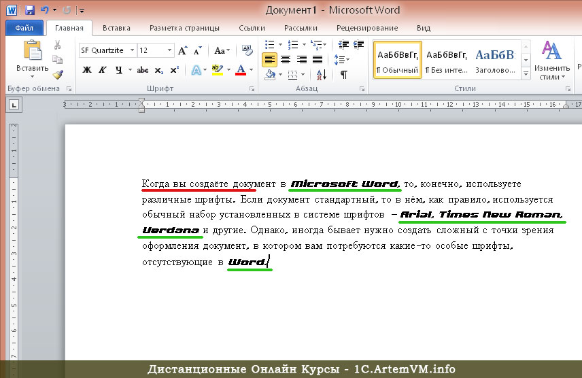Open font color dropdown arrow

point(252,70)
